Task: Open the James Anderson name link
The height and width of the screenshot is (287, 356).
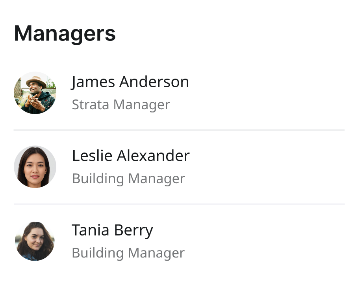Action: coord(130,82)
